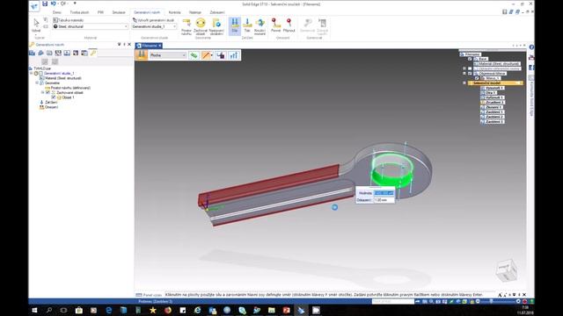Open Firefox from the taskbar

168,310
